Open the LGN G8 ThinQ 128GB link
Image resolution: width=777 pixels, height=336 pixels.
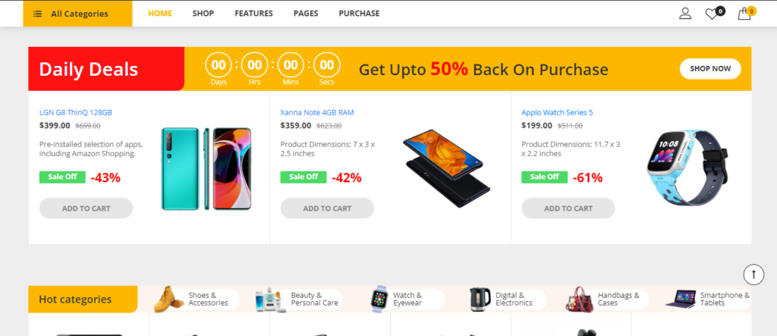pyautogui.click(x=76, y=112)
